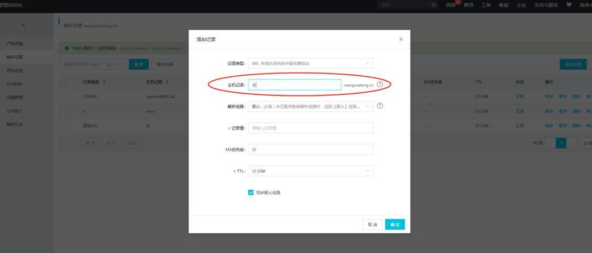Toggle the select-all checkbox in table header
Image resolution: width=592 pixels, height=253 pixels.
70,82
